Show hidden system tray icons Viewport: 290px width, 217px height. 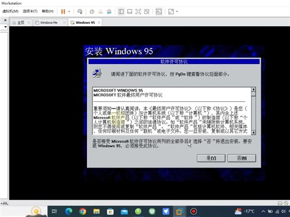tap(263, 211)
